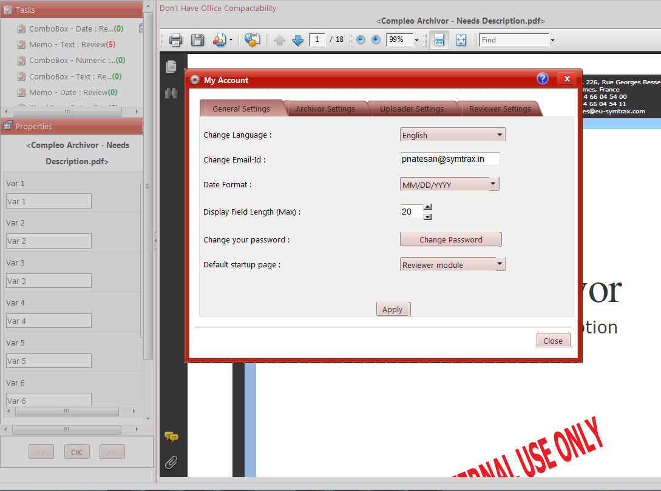Screen dimensions: 661x491
Task: Click the Change Email-Id field
Action: 450,159
